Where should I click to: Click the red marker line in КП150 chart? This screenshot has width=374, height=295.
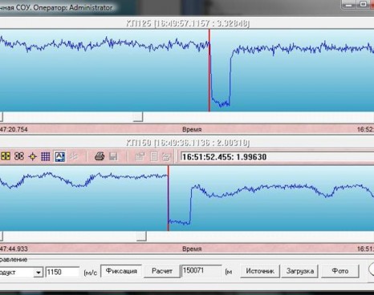(x=169, y=198)
